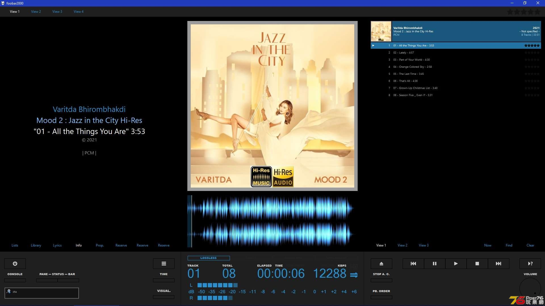Select track 02 - Lately
Screen dimensions: 545x306
456,53
